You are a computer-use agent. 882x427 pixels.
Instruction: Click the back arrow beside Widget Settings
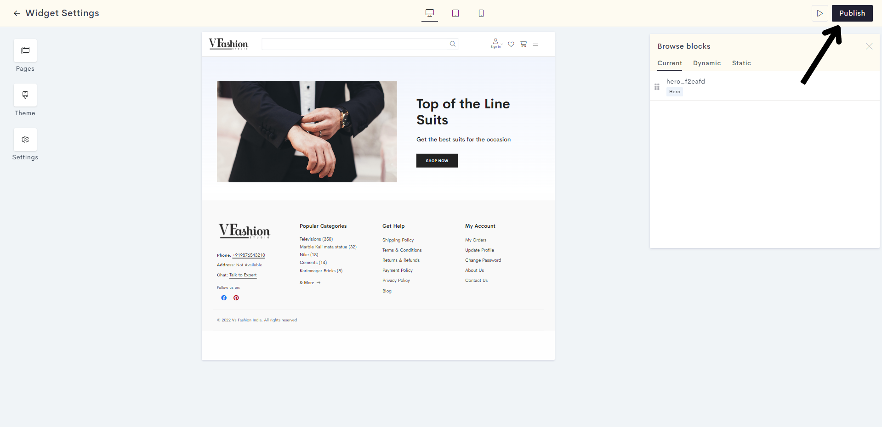pos(17,13)
